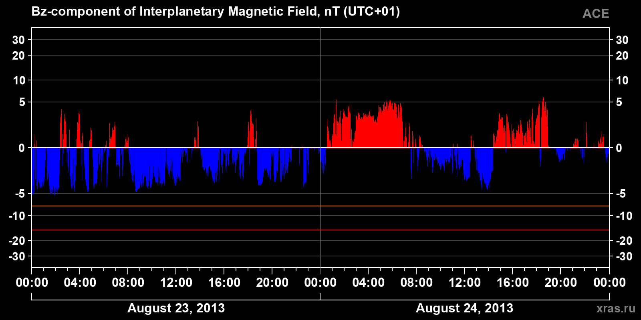Viewport: 641px width, 320px height.
Task: Select the 'August 24, 2013' date label
Action: pyautogui.click(x=464, y=308)
